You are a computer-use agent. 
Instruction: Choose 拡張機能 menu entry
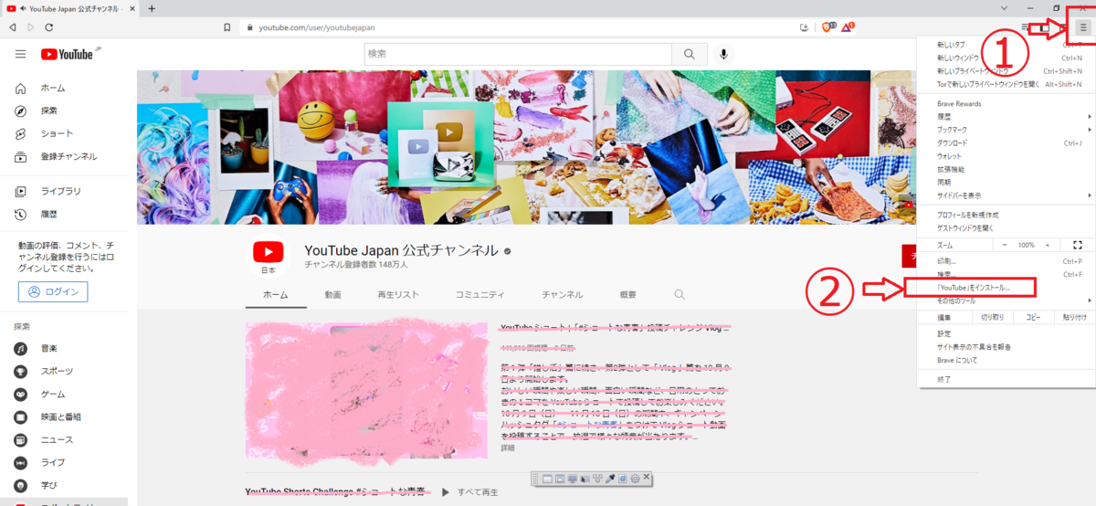tap(1006, 169)
